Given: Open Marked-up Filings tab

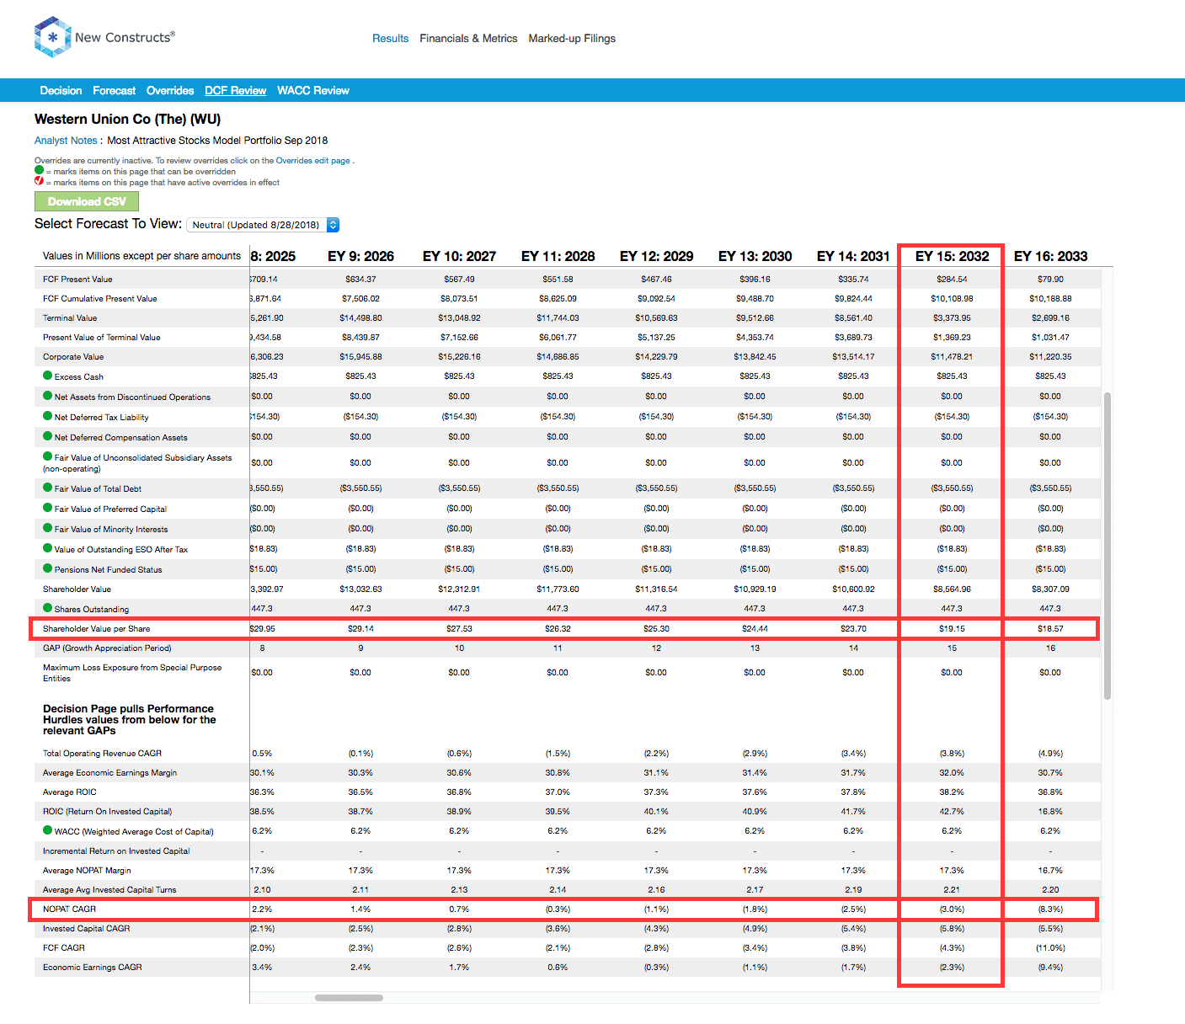Looking at the screenshot, I should click(x=572, y=38).
